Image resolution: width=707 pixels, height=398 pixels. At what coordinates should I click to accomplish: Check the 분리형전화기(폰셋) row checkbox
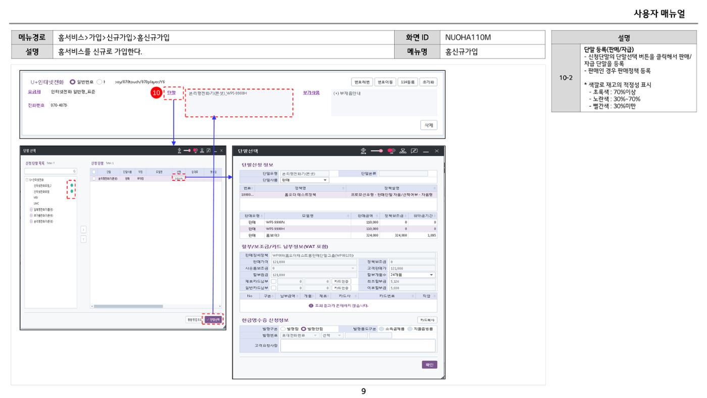point(94,178)
